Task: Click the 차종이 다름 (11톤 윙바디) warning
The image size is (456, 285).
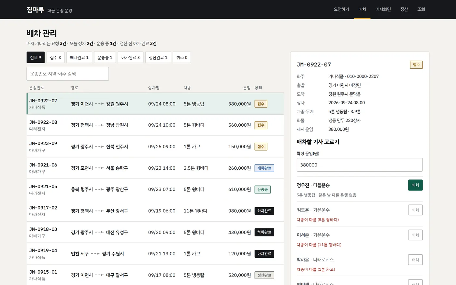Action: tap(319, 245)
